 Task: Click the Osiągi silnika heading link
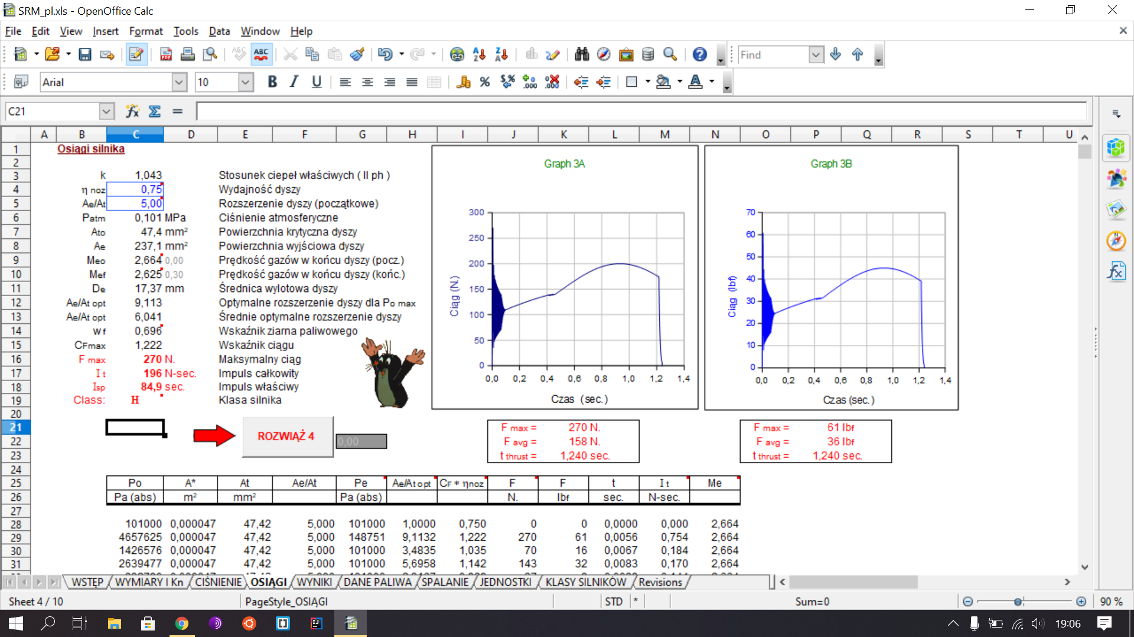(90, 149)
